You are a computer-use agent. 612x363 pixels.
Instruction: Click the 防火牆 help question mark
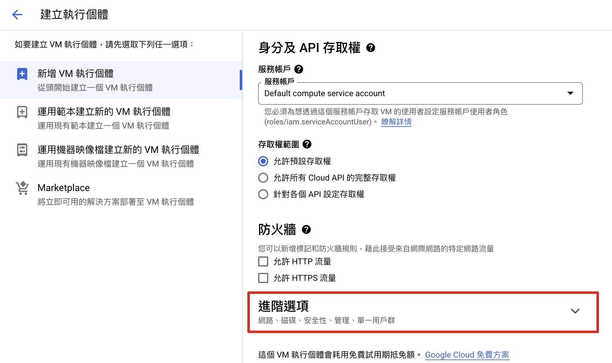pyautogui.click(x=306, y=229)
